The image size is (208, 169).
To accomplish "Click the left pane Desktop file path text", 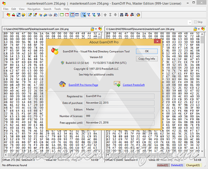I will pos(36,29).
